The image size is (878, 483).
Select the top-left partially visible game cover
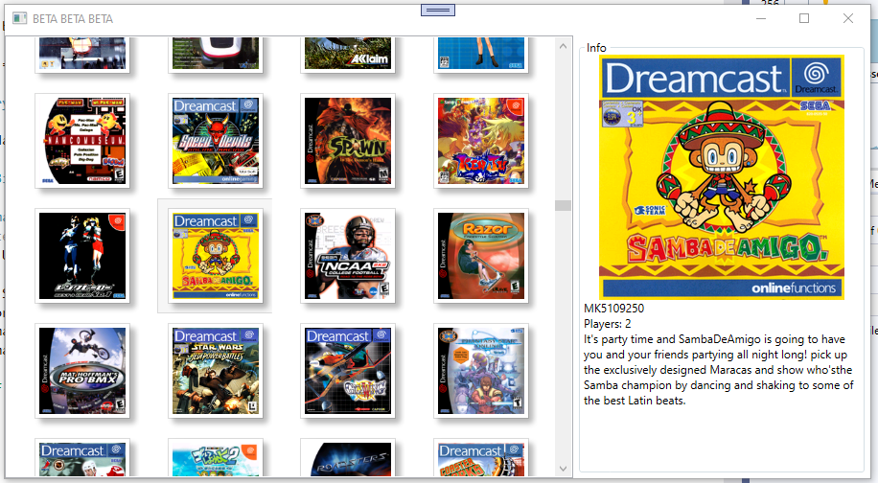(x=82, y=53)
